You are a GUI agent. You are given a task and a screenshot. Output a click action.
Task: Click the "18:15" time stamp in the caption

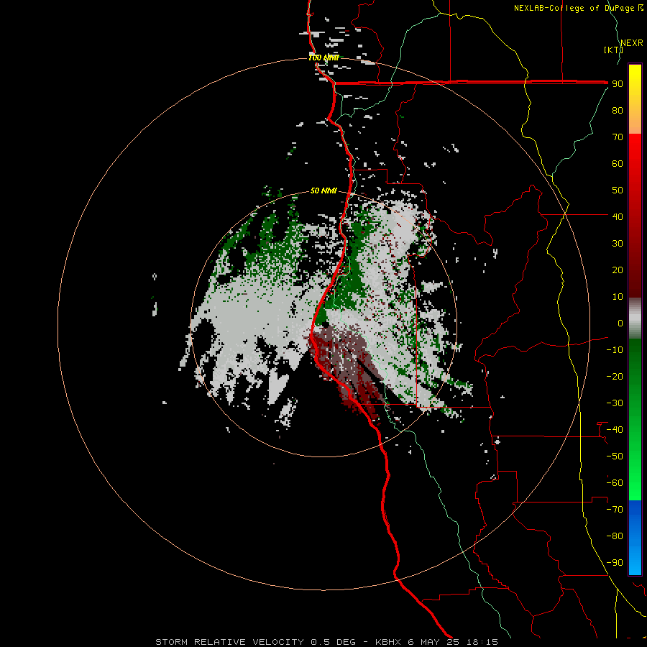point(482,642)
